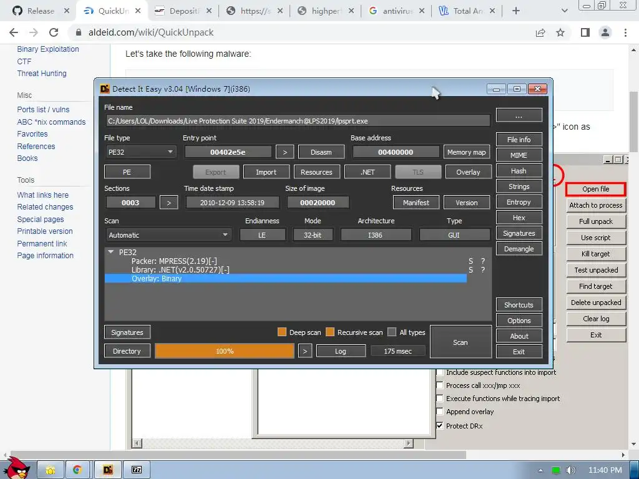Open Scan mode Automatic dropdown
Image resolution: width=639 pixels, height=479 pixels.
(x=168, y=235)
